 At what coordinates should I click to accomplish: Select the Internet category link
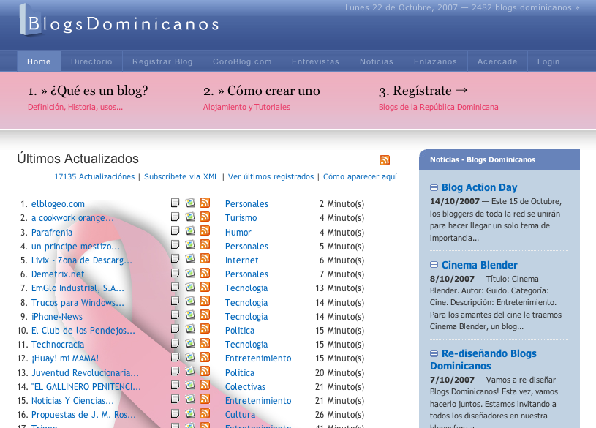242,260
